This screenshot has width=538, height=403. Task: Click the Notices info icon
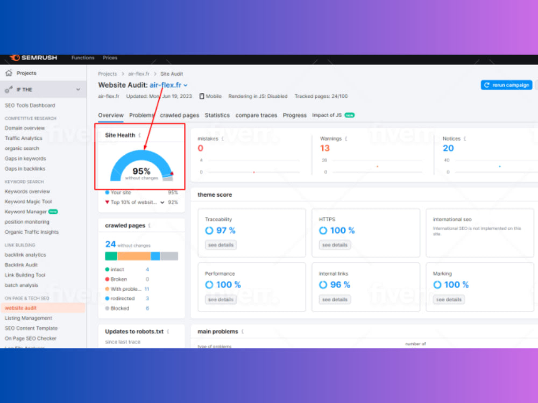[x=465, y=139]
